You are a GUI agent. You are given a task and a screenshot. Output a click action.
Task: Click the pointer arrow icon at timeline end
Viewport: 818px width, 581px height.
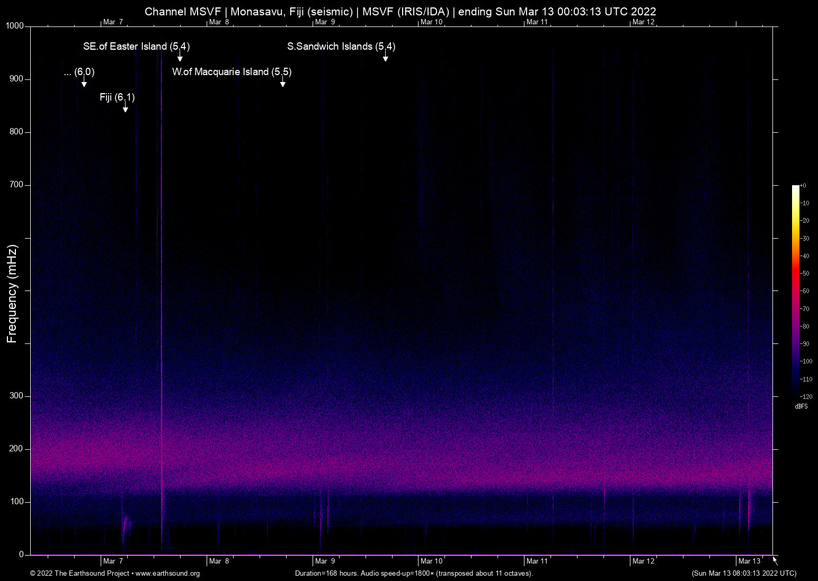(775, 561)
